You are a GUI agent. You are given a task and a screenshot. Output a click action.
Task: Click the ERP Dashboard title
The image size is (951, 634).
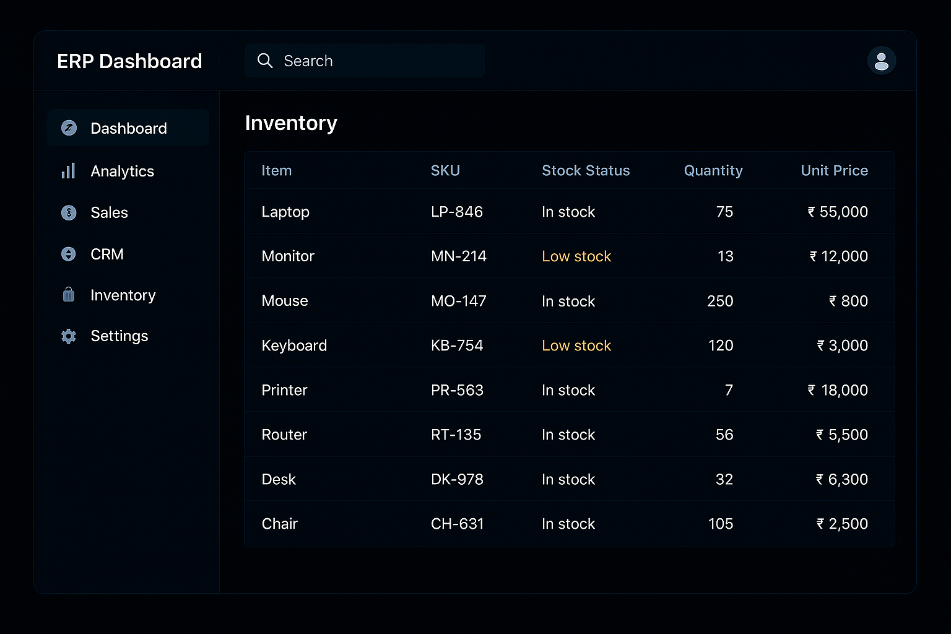129,61
